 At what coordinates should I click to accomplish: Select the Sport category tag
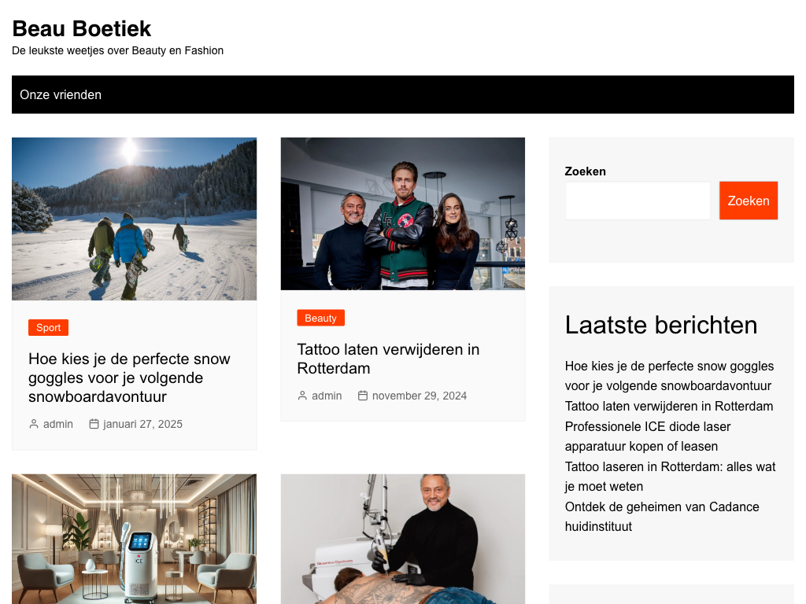(48, 328)
